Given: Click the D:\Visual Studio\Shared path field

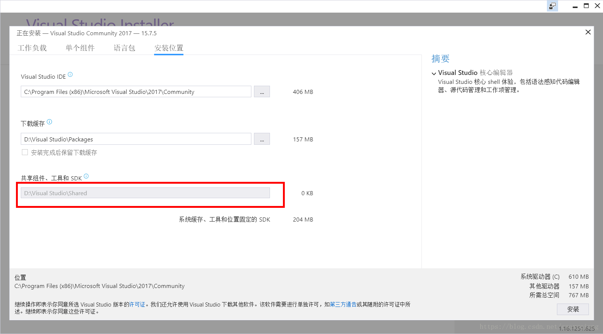Looking at the screenshot, I should click(145, 193).
